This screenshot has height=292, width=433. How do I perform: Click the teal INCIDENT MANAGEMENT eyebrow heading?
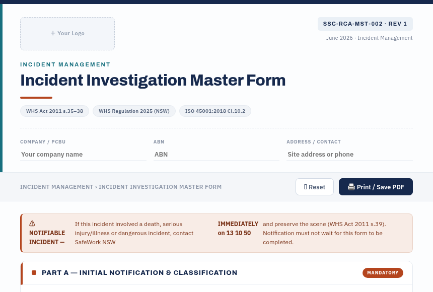tap(65, 64)
